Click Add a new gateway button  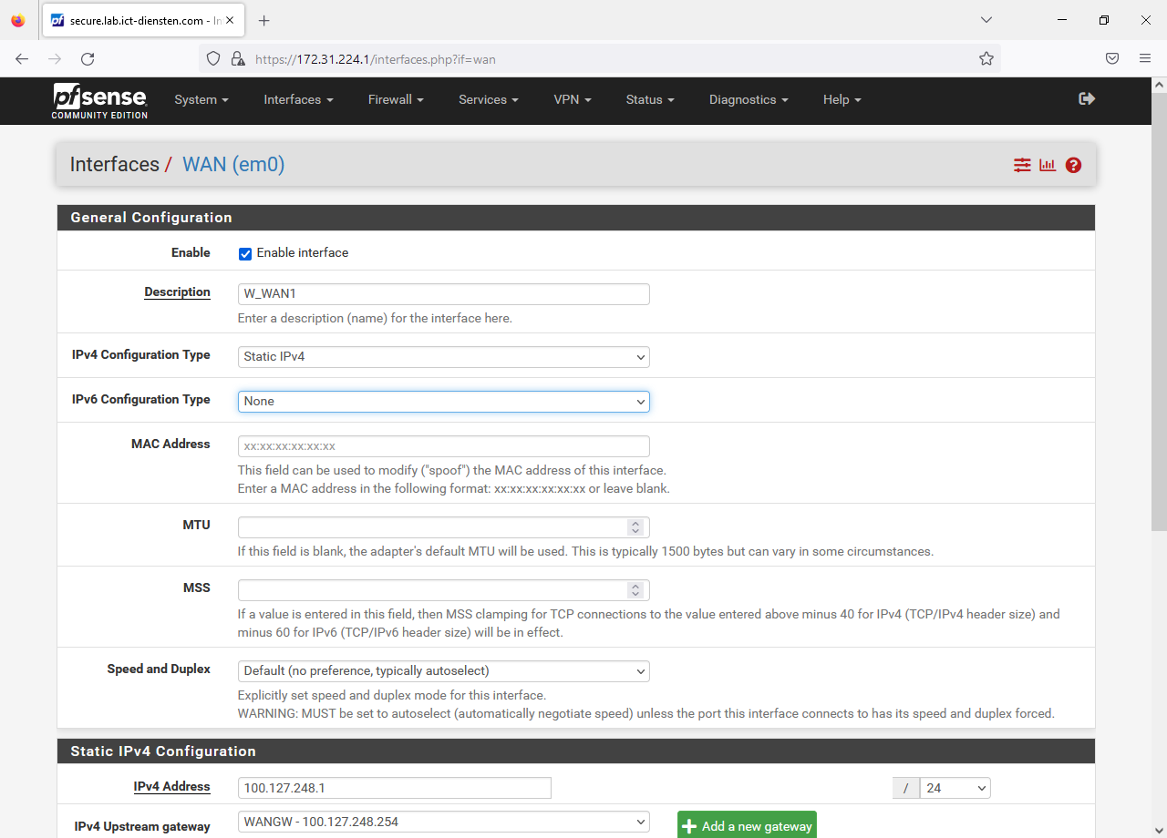click(747, 825)
